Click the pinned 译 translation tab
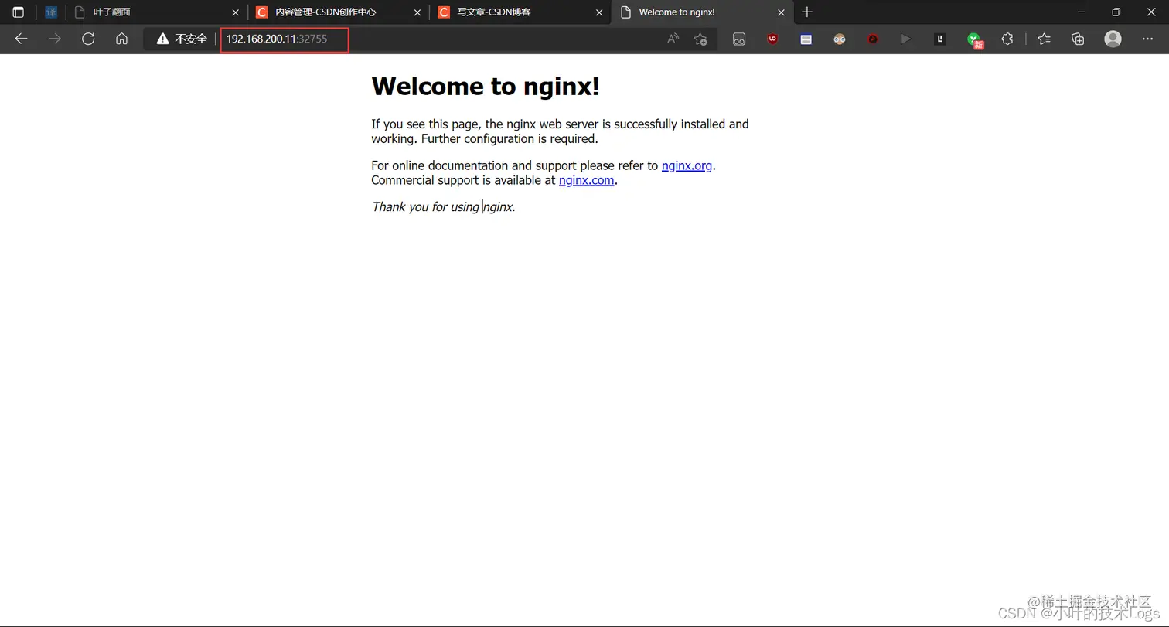 (x=51, y=12)
